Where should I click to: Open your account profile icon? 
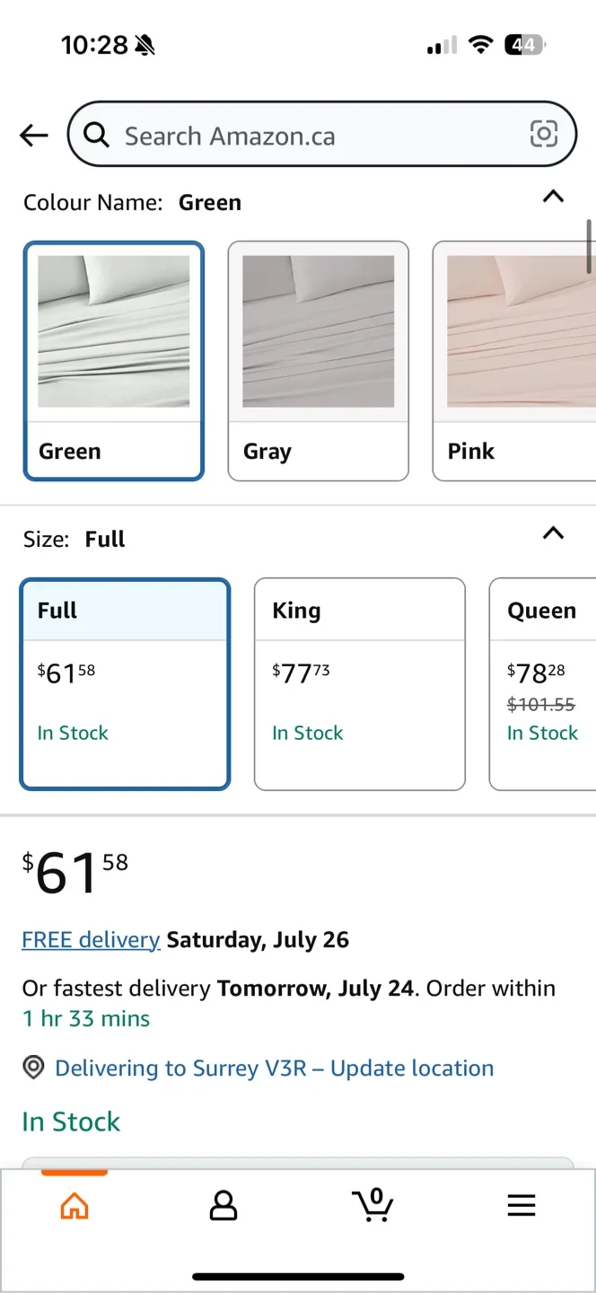(223, 1206)
